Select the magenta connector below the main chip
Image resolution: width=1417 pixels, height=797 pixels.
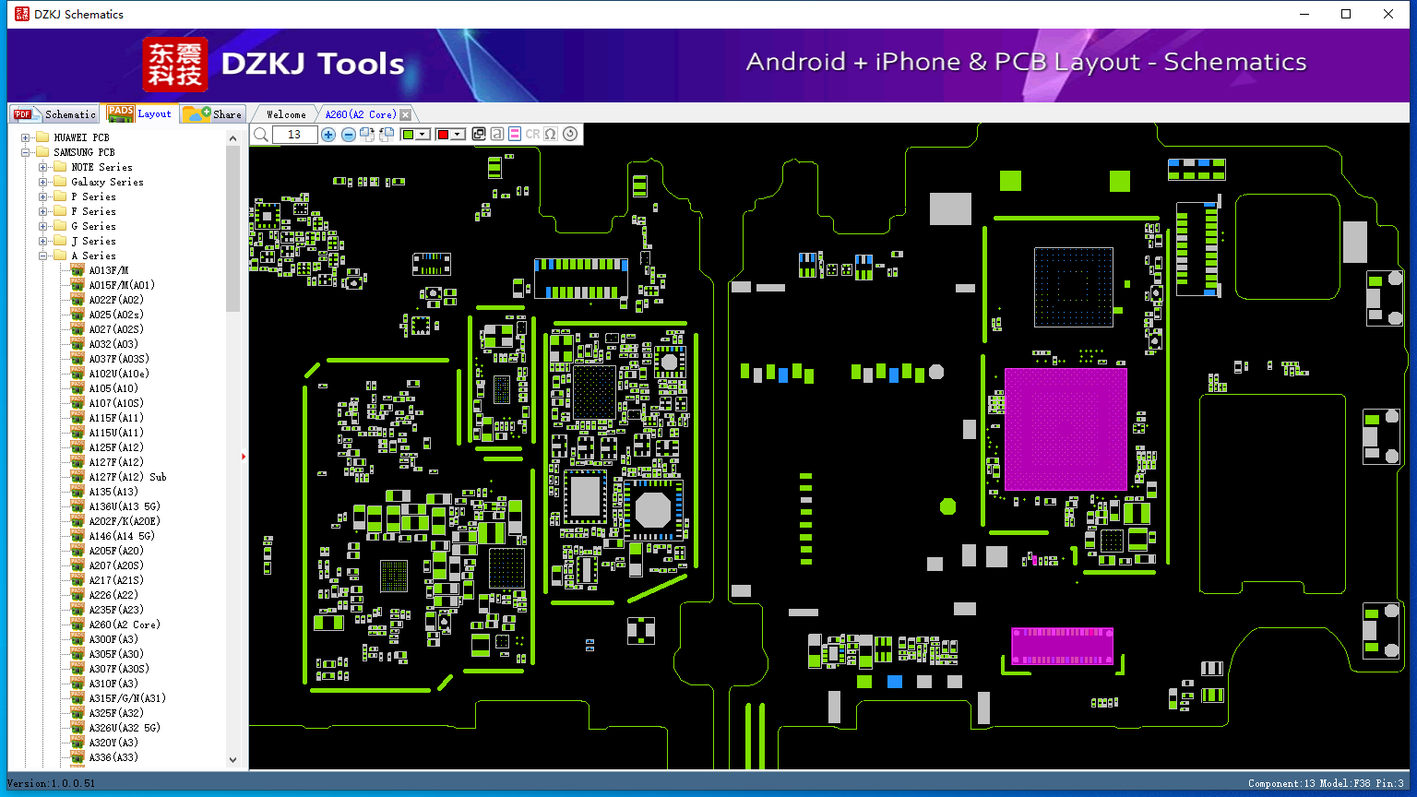coord(1062,646)
